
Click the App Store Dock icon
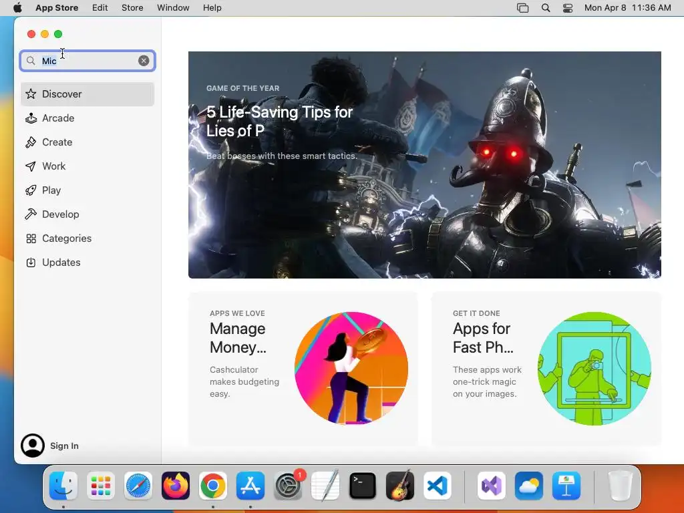tap(250, 486)
